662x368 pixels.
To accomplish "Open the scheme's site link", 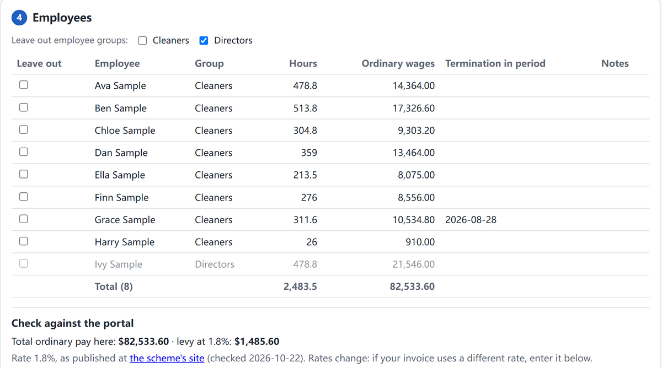I will point(167,358).
